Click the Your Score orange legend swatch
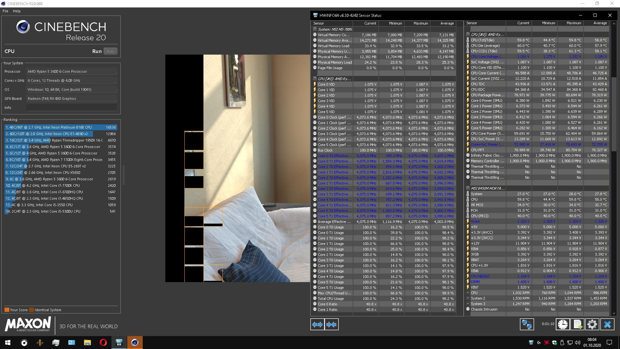620x349 pixels. (7, 310)
